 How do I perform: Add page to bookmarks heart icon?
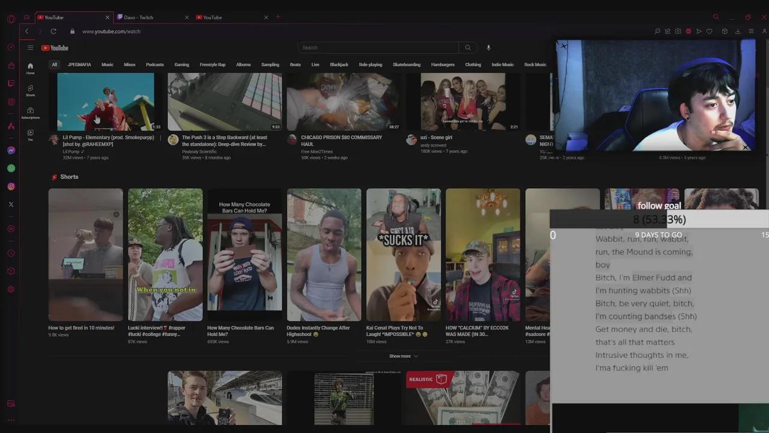tap(710, 31)
